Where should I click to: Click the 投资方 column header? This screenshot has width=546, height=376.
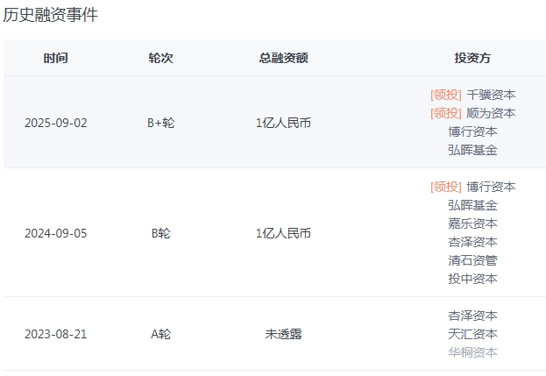point(472,58)
